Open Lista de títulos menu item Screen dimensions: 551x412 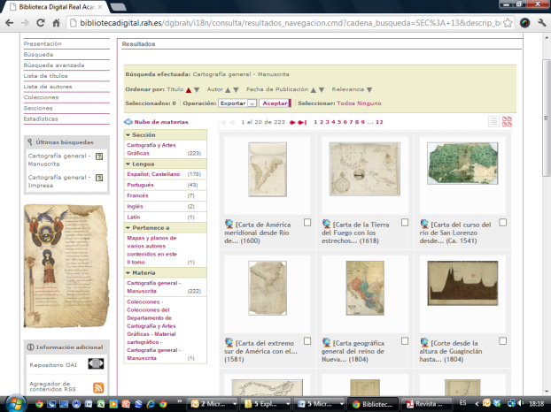(45, 76)
